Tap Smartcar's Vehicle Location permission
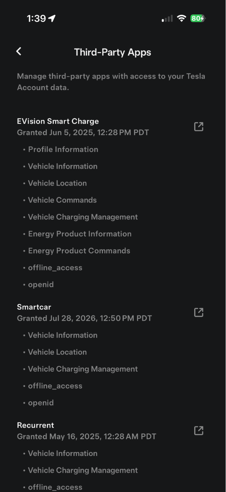Screen dimensions: 226x492 pyautogui.click(x=58, y=352)
